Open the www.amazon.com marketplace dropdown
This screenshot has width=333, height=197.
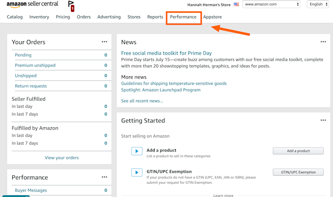271,4
